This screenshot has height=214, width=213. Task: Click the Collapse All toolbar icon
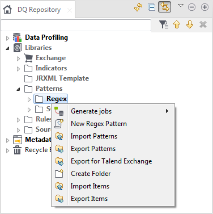click(152, 7)
